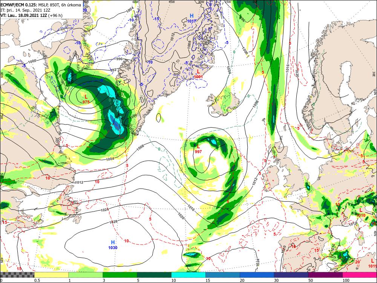377x283 pixels.
Task: Click the high pressure label 'H 1030'
Action: [113, 245]
